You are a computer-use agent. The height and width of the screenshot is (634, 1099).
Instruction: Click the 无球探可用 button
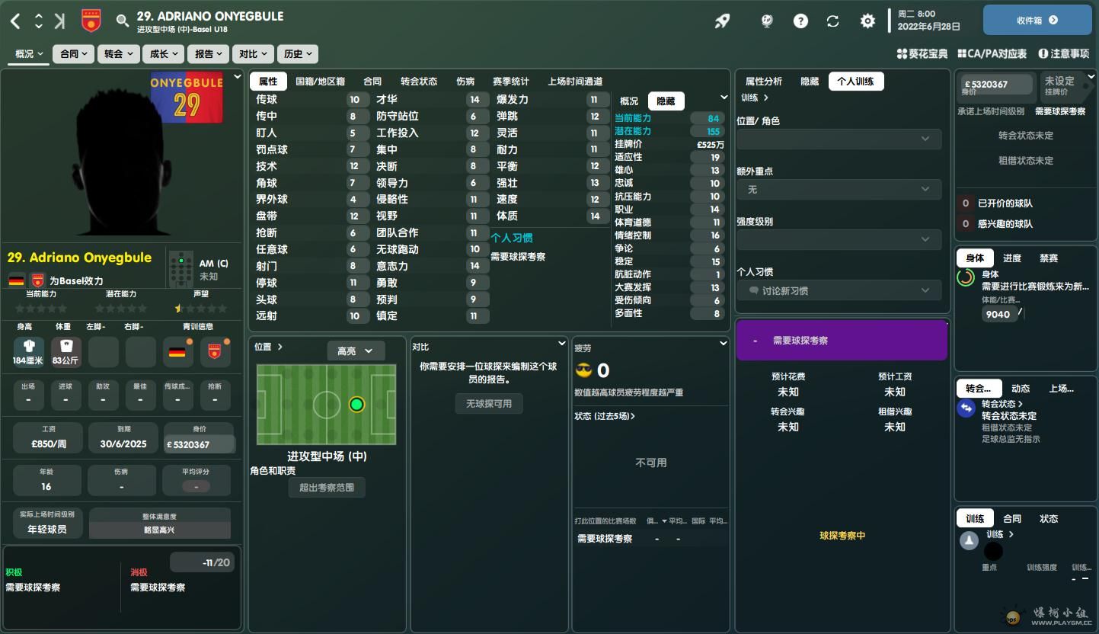489,404
